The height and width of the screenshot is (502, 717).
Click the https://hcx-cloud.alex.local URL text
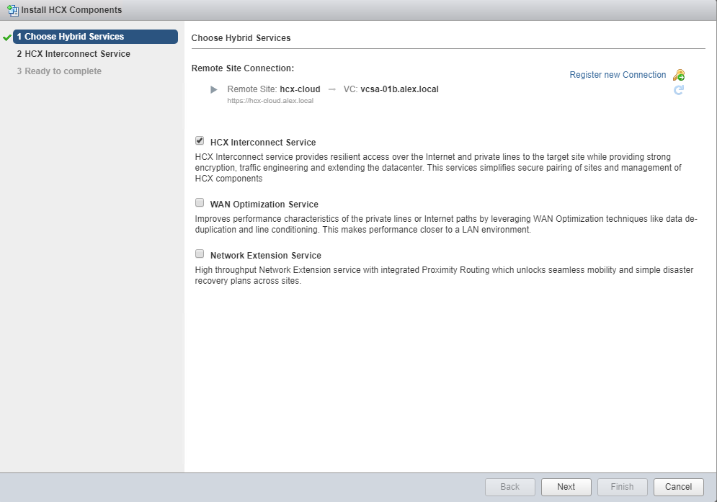coord(270,101)
